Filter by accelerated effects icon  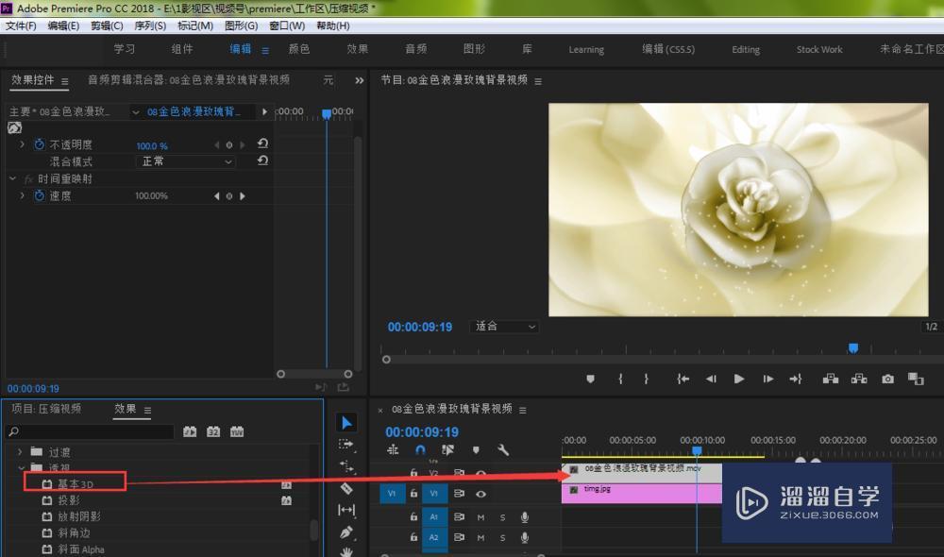point(190,431)
